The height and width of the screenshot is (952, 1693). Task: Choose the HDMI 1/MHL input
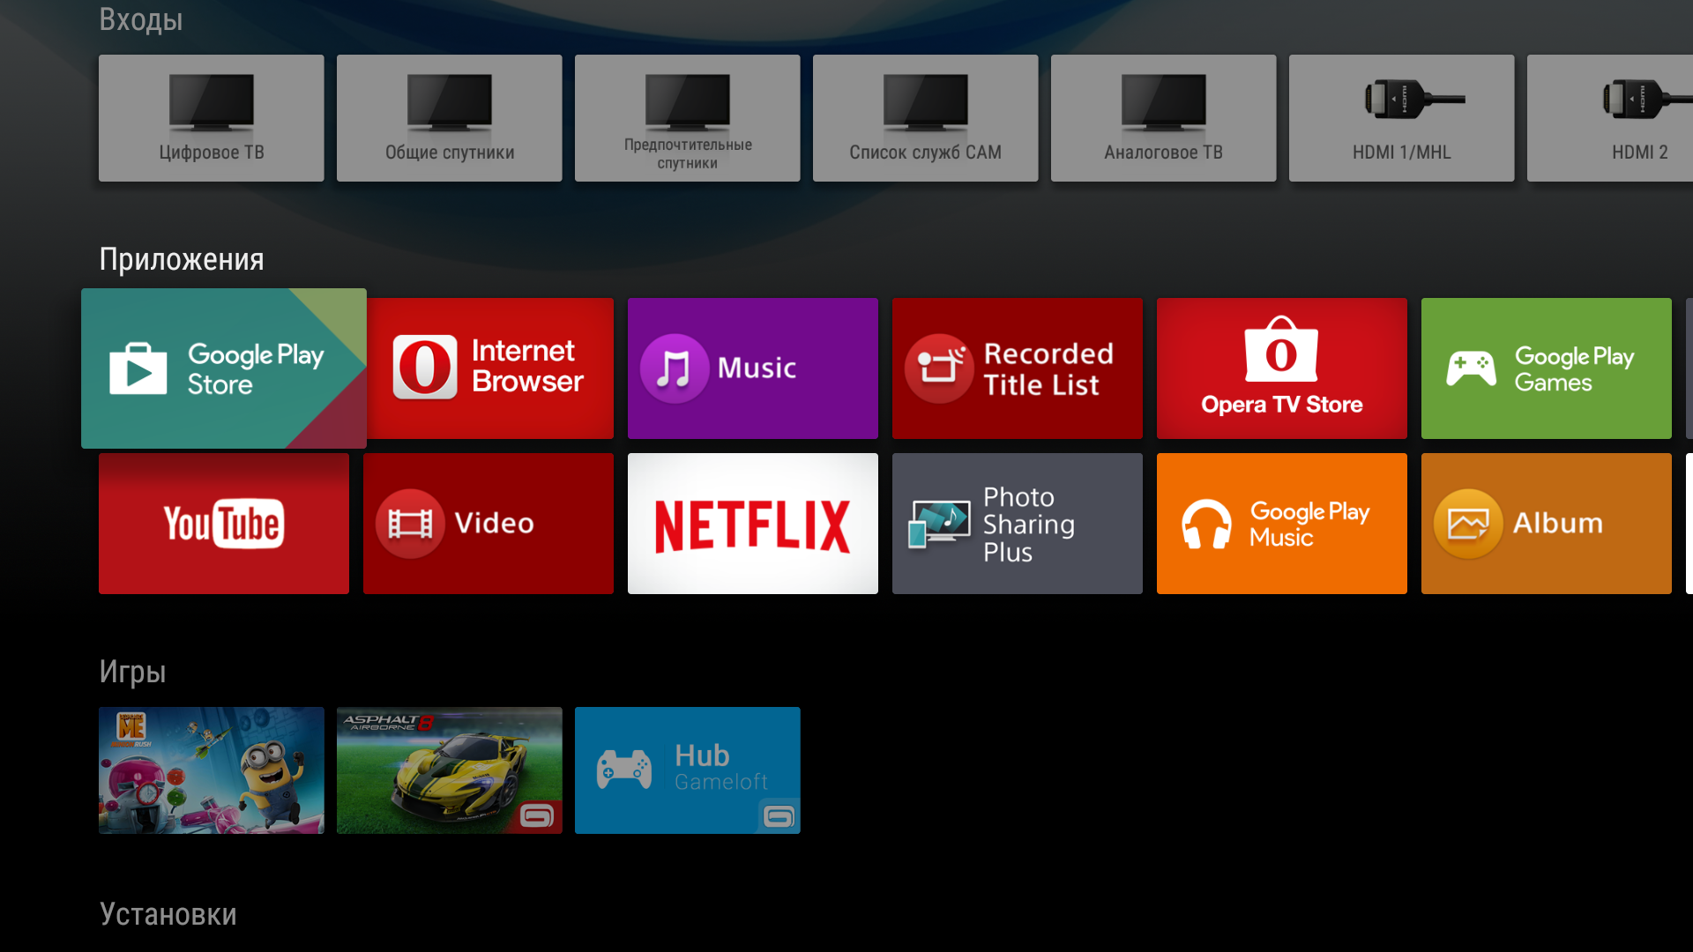pos(1402,118)
